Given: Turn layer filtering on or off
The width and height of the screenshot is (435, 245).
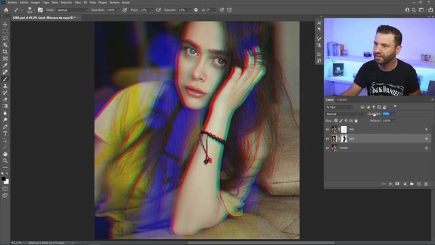Looking at the screenshot, I should 395,106.
